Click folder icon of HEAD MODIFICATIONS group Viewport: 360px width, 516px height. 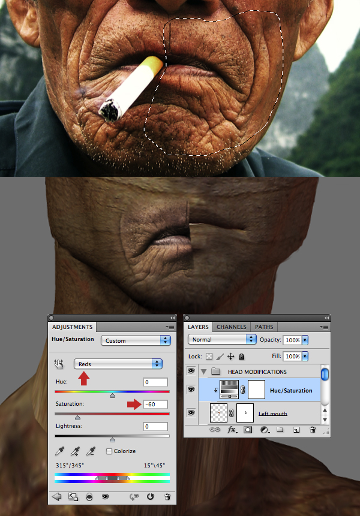coord(216,372)
